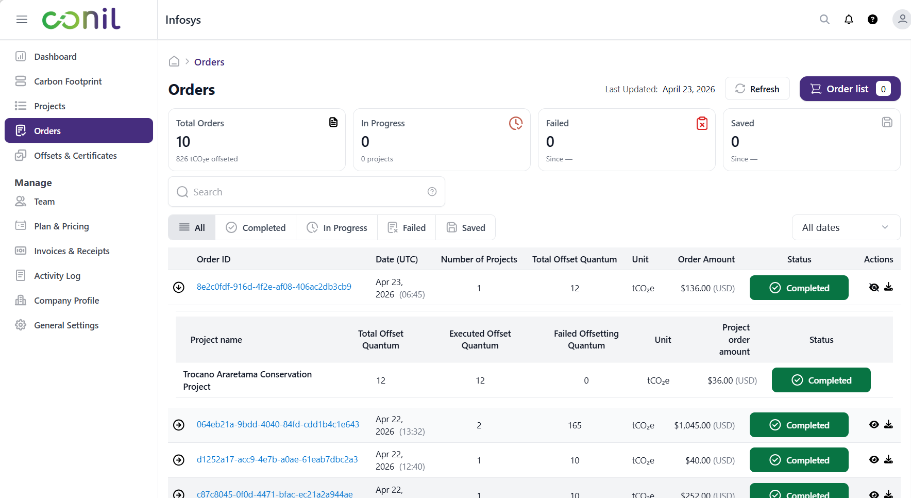Focus the orders Search field
The width and height of the screenshot is (911, 498).
tap(307, 192)
